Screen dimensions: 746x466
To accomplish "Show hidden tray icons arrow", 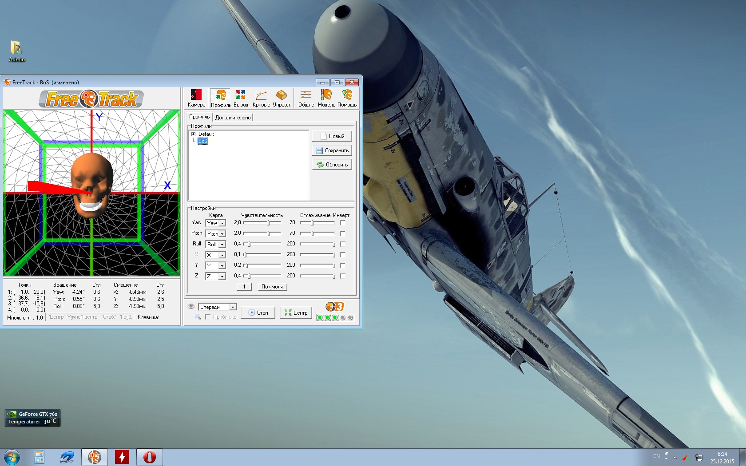I will 675,458.
